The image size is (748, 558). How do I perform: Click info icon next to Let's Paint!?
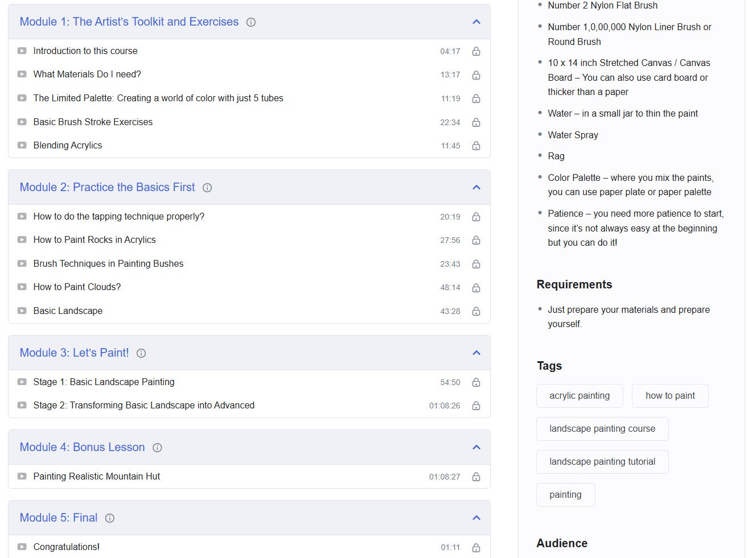click(x=141, y=353)
